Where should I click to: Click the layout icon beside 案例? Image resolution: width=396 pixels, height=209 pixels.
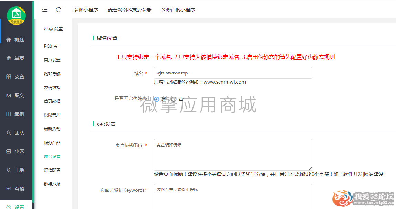tap(9, 114)
